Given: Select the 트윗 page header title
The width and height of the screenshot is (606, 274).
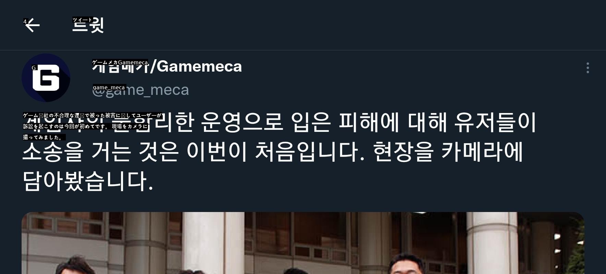Looking at the screenshot, I should coord(88,25).
